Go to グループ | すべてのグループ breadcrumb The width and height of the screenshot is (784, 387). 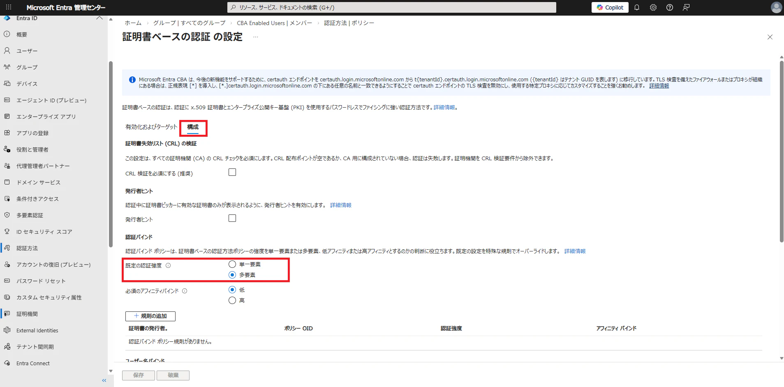coord(189,23)
